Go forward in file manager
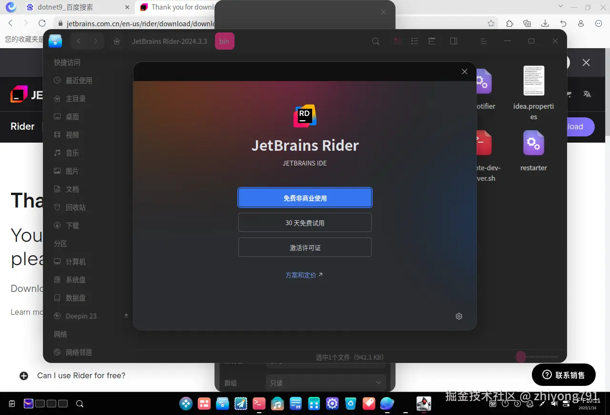Image resolution: width=610 pixels, height=415 pixels. tap(96, 41)
